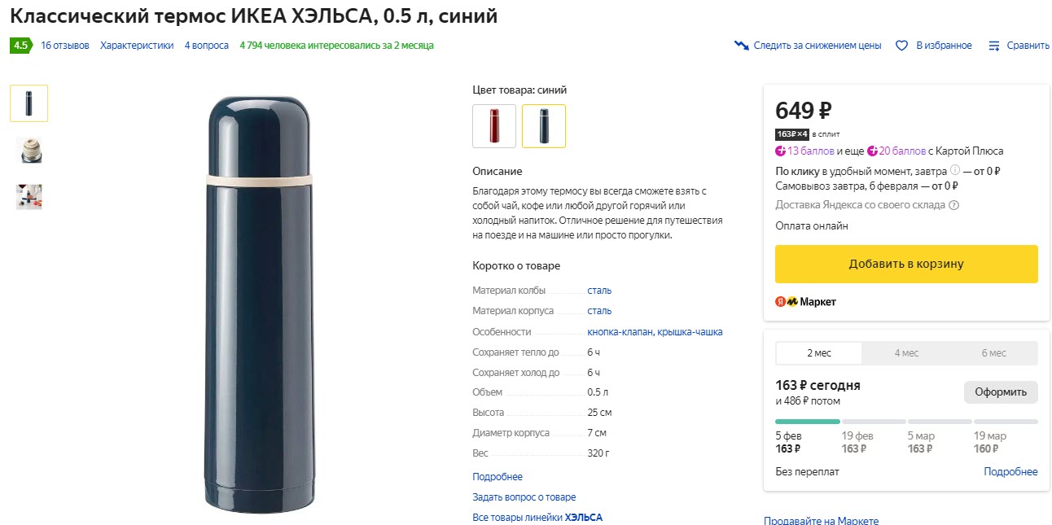Open the 16 отзывов reviews link
Viewport: 1052px width, 525px height.
pos(65,46)
